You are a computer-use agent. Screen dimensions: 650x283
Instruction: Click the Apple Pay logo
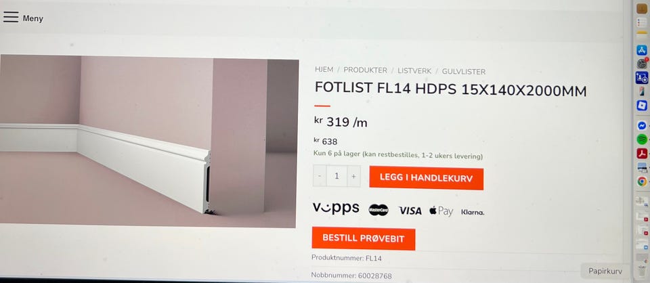(x=441, y=211)
